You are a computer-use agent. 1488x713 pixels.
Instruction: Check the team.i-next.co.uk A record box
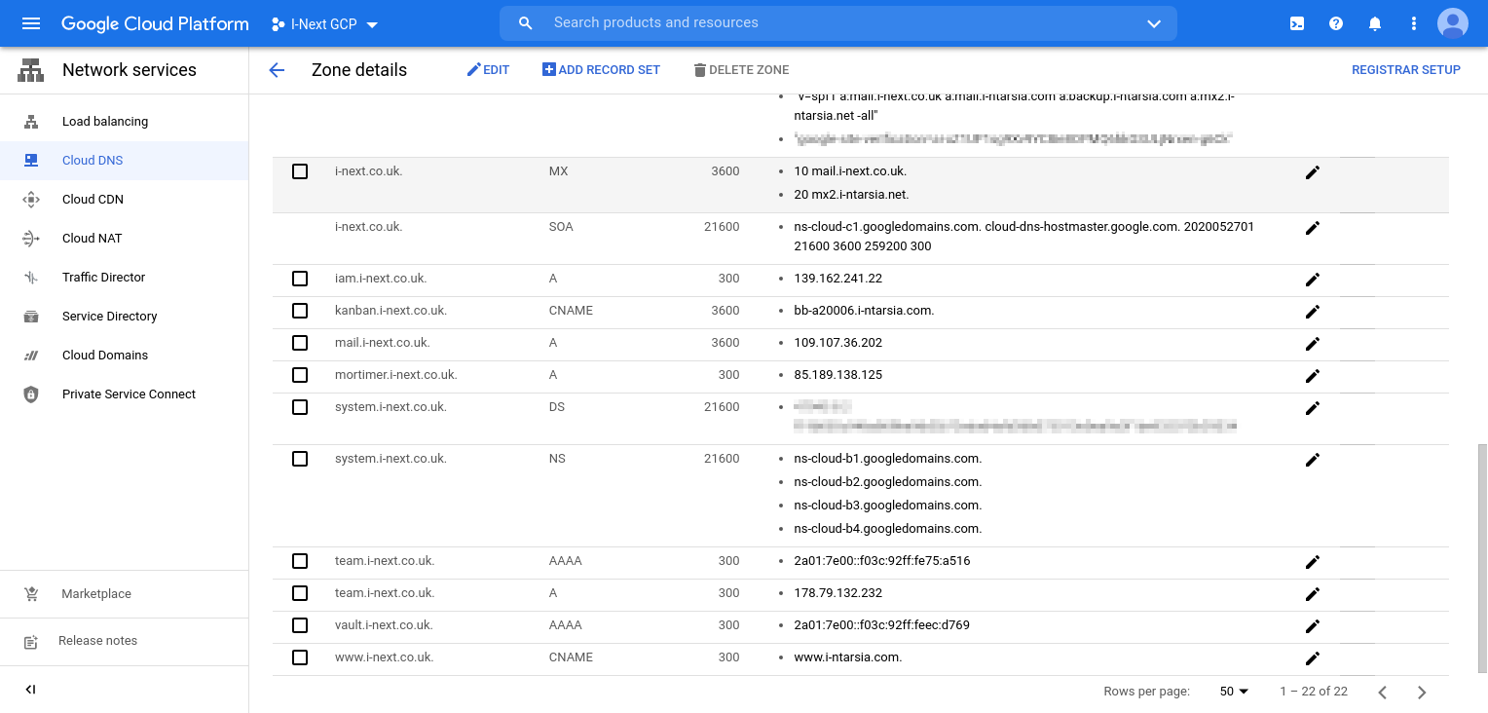(300, 593)
